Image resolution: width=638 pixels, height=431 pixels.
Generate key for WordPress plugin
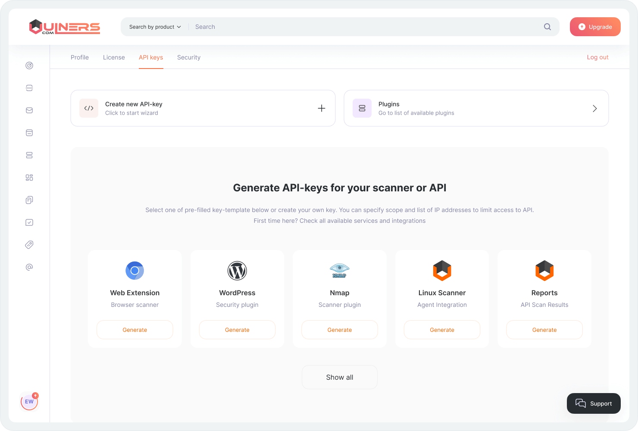click(x=237, y=330)
